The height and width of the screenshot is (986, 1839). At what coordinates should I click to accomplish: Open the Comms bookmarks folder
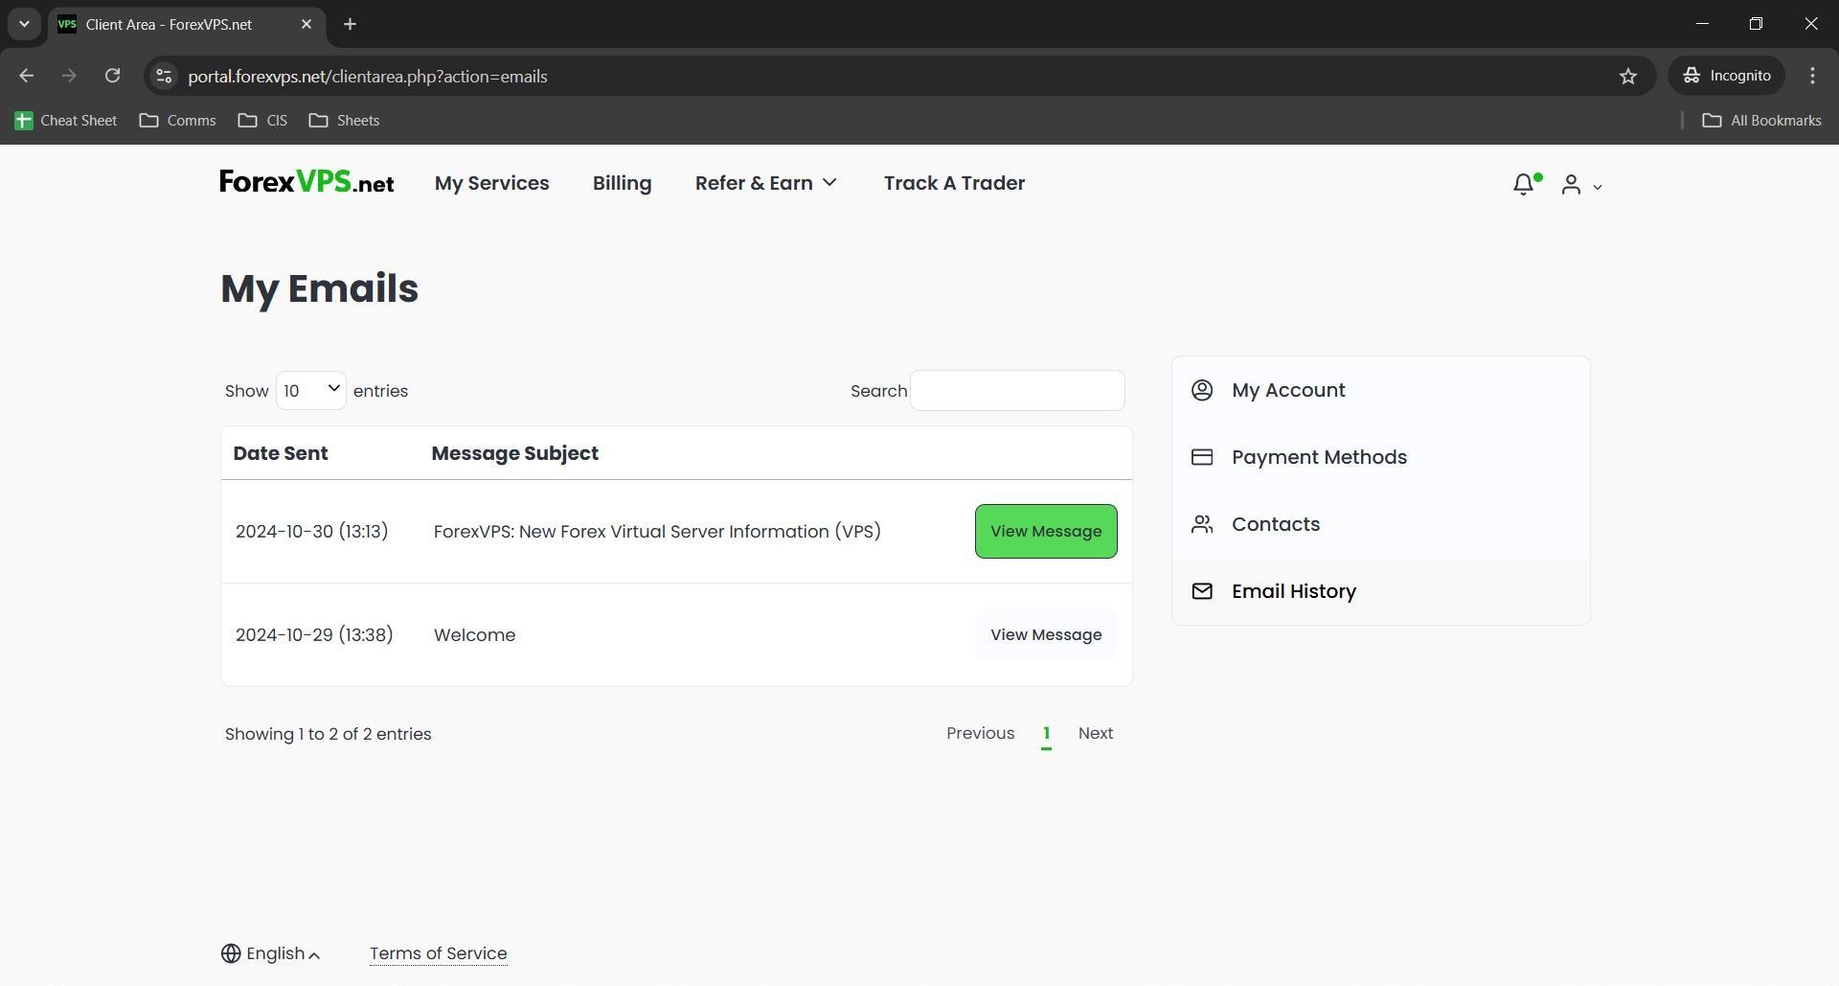[177, 121]
